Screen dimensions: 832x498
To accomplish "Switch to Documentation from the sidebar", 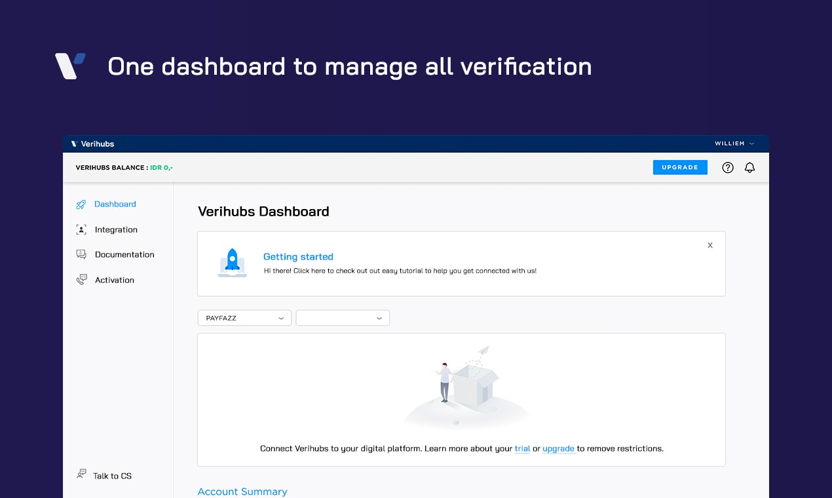I will tap(124, 254).
